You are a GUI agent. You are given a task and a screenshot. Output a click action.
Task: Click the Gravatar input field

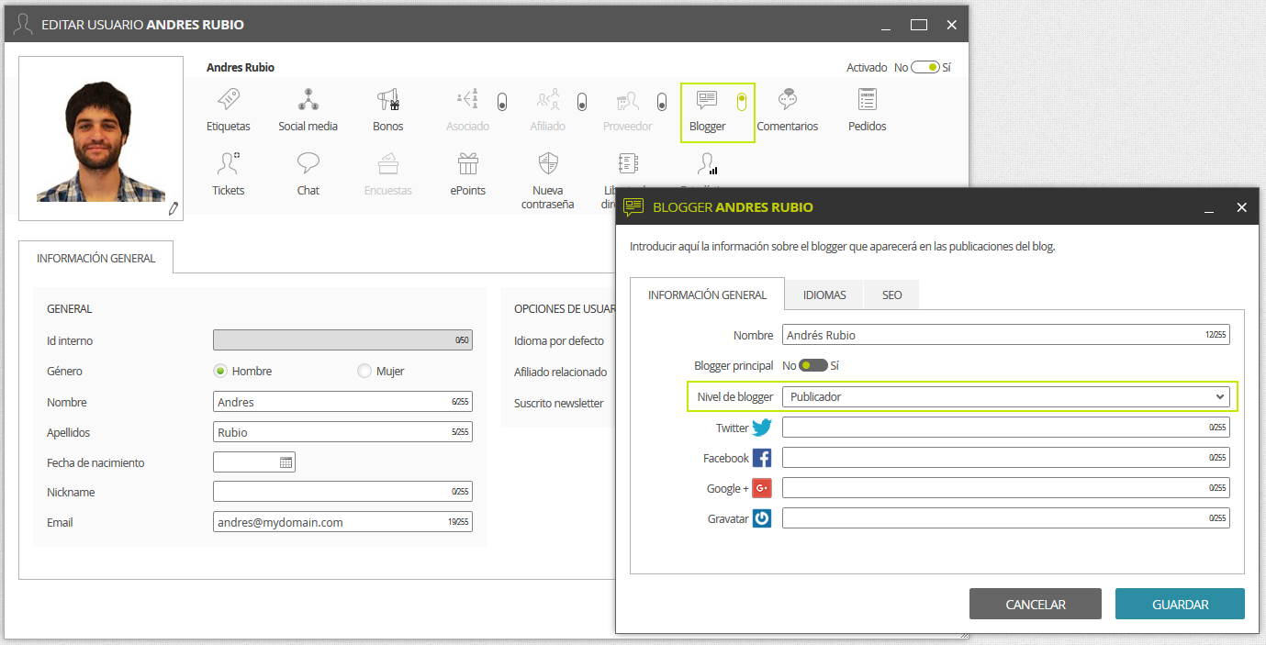click(x=1006, y=518)
